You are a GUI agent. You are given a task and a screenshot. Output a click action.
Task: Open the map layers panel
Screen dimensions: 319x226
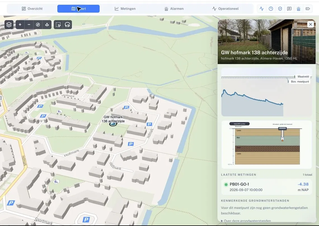coord(9,25)
